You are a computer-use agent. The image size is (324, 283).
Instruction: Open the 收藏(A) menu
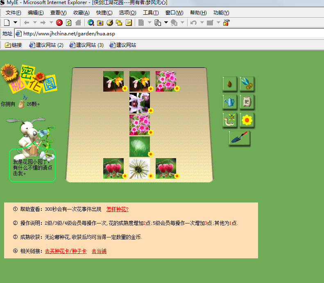click(x=82, y=13)
